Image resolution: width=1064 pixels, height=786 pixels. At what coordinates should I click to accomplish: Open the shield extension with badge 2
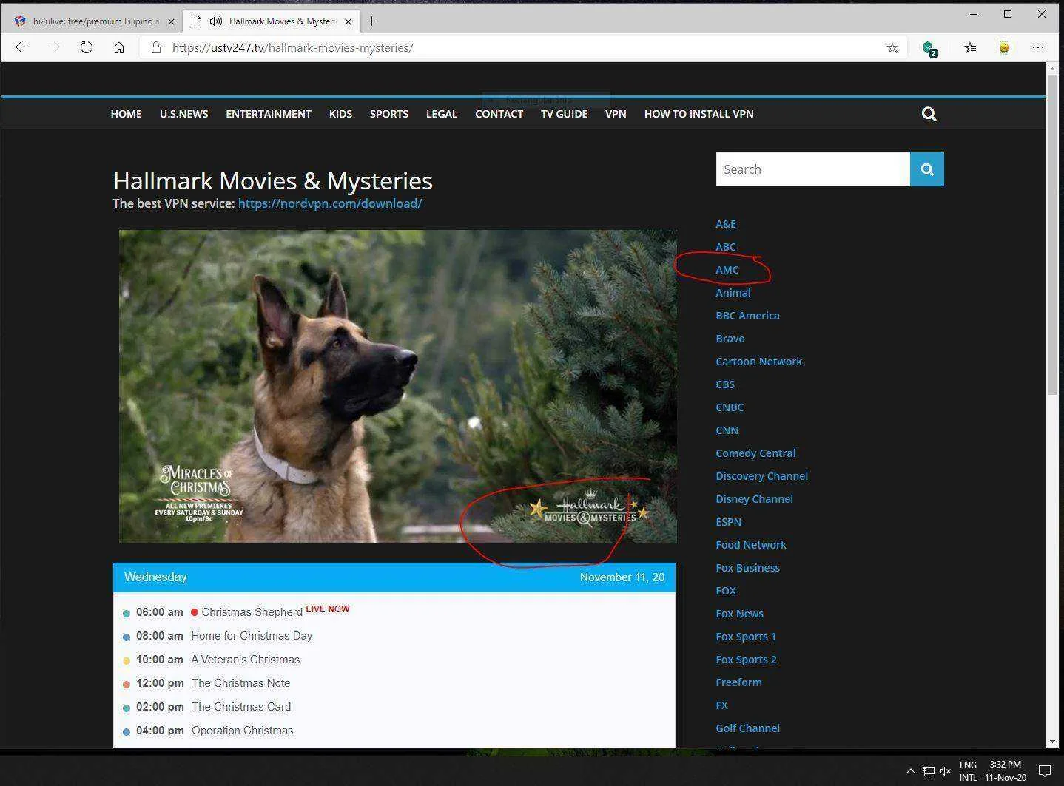coord(929,48)
